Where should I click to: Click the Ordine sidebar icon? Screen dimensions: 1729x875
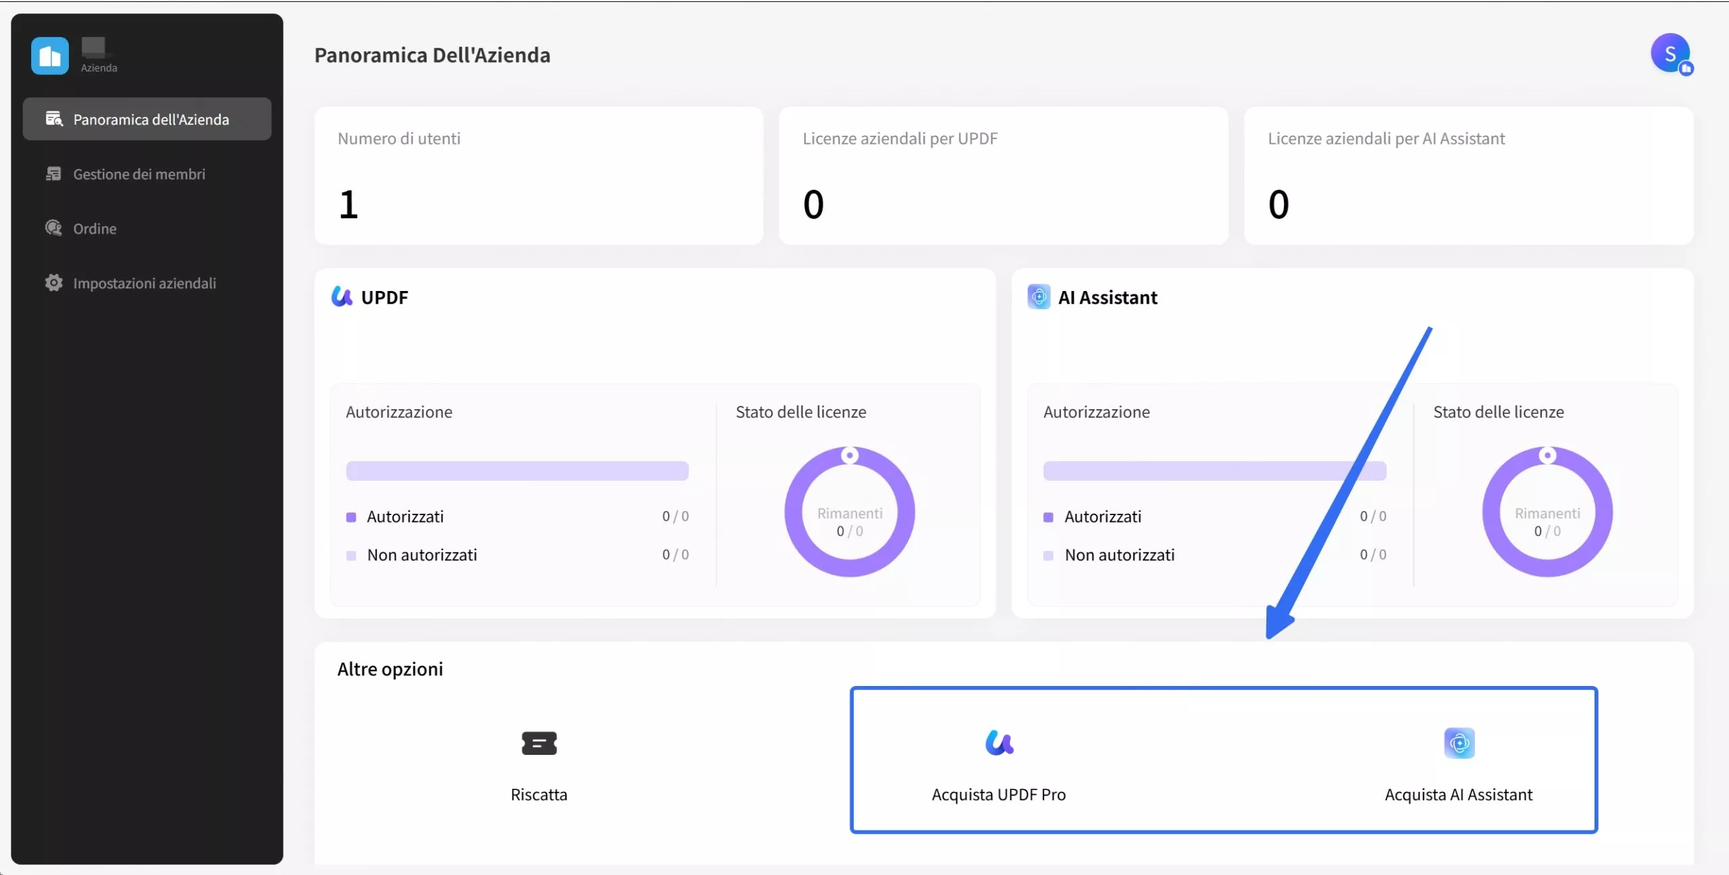pos(53,228)
